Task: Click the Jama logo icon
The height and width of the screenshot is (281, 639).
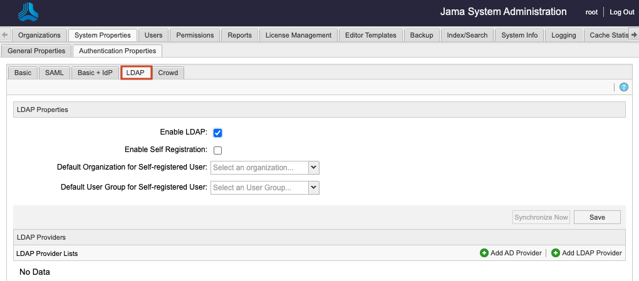Action: [x=28, y=12]
